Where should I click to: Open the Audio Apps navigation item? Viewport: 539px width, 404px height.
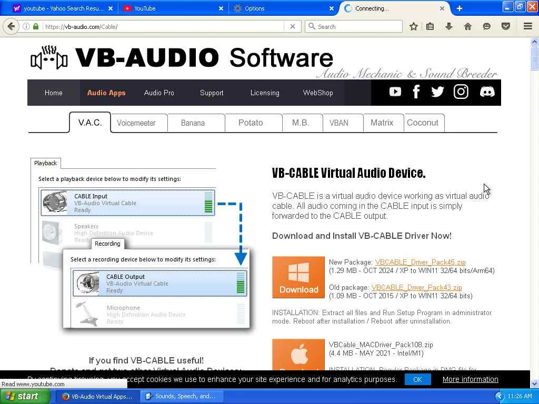coord(106,93)
